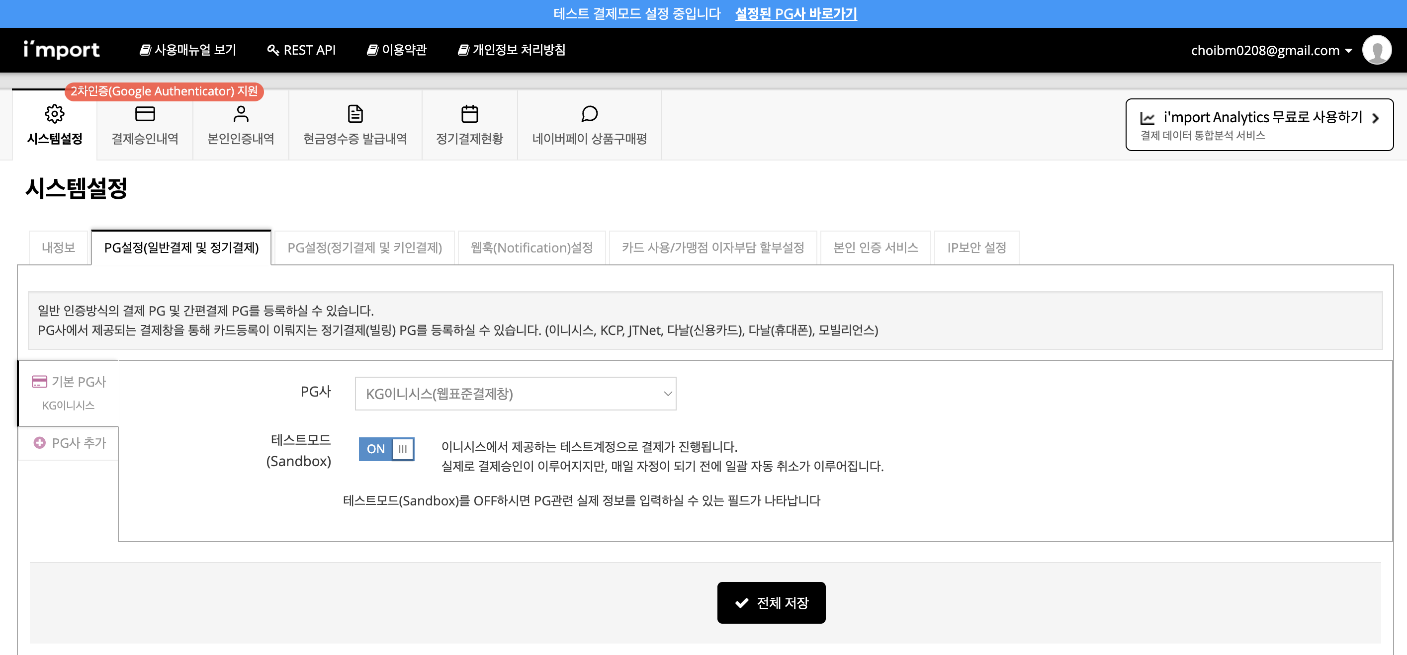Select 기본 PG사 KG이니시스 side item
The image size is (1407, 655).
coord(69,393)
